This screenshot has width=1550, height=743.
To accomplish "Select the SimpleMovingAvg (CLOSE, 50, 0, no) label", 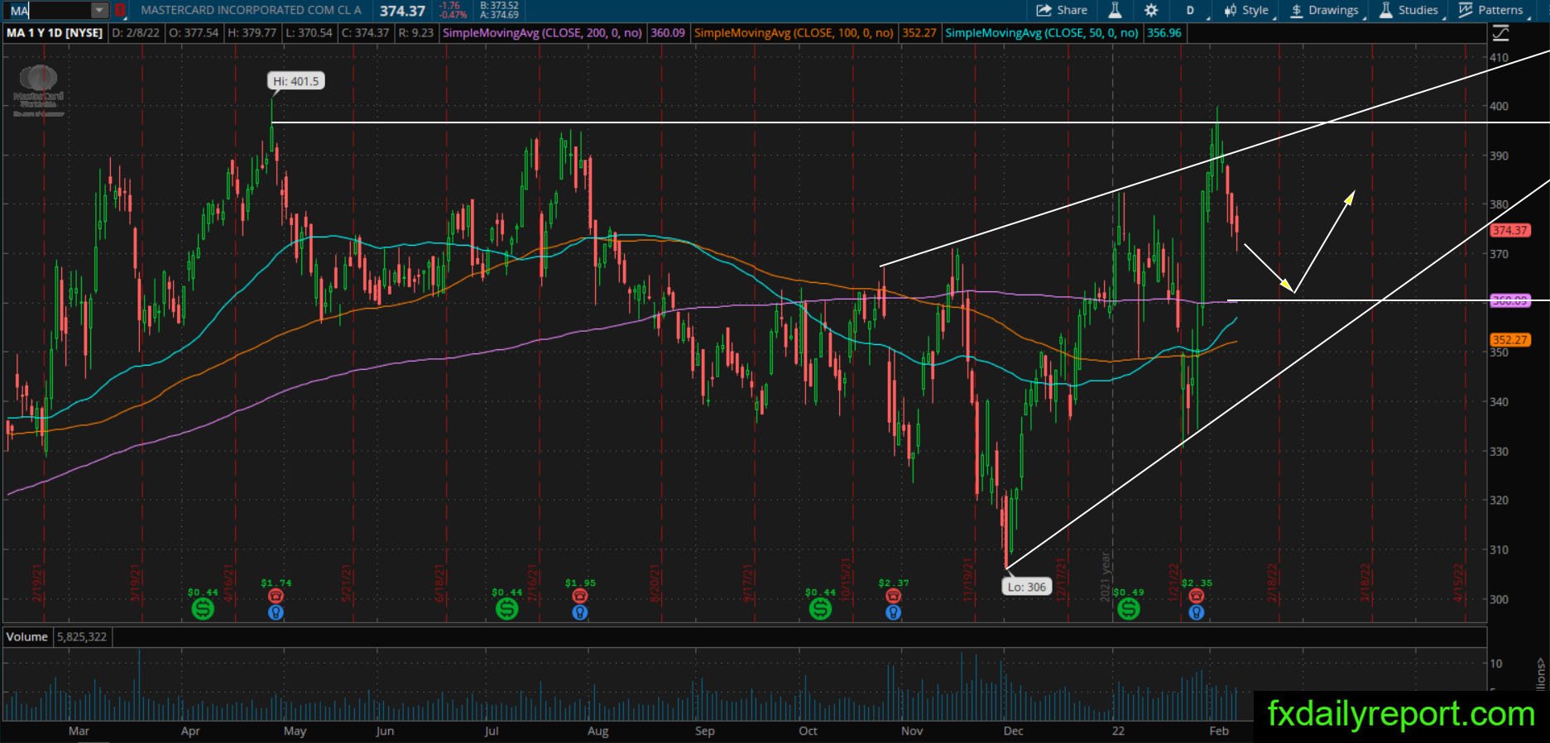I will [1042, 33].
